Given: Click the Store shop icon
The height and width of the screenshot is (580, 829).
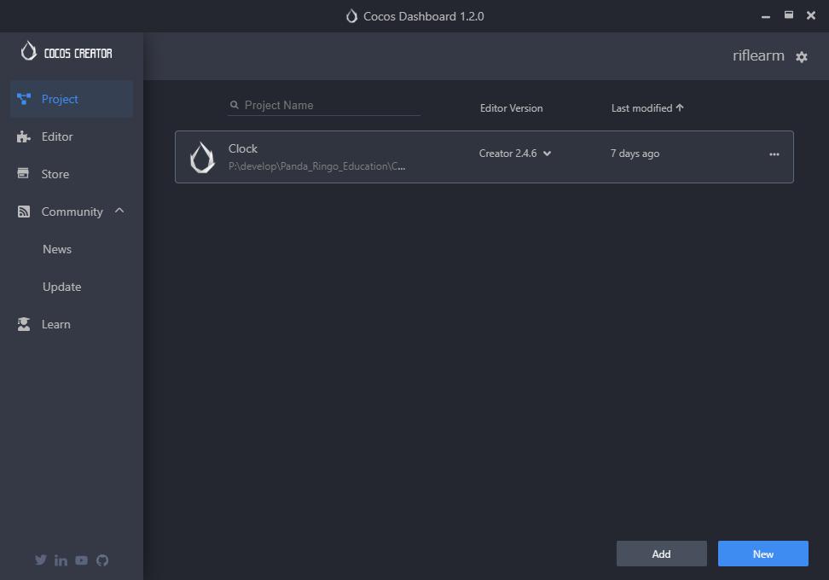Looking at the screenshot, I should pos(23,173).
